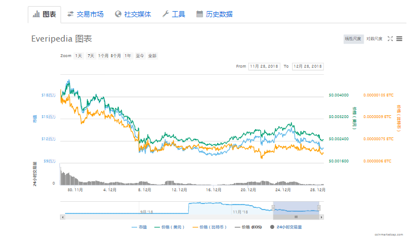Click the 8. 12月 date axis label
Viewport: 417px width, 245px height.
coord(145,190)
